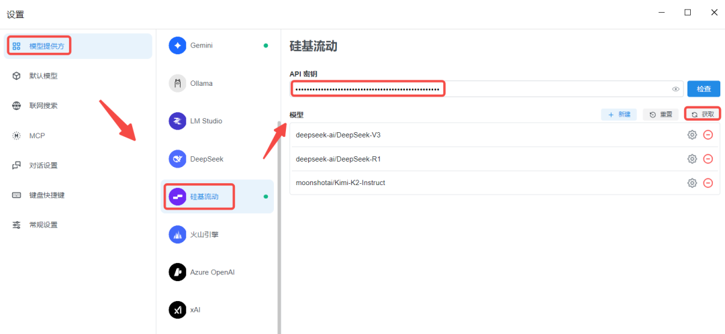This screenshot has height=334, width=725.
Task: Click the 默认模型 cube icon
Action: pyautogui.click(x=17, y=76)
